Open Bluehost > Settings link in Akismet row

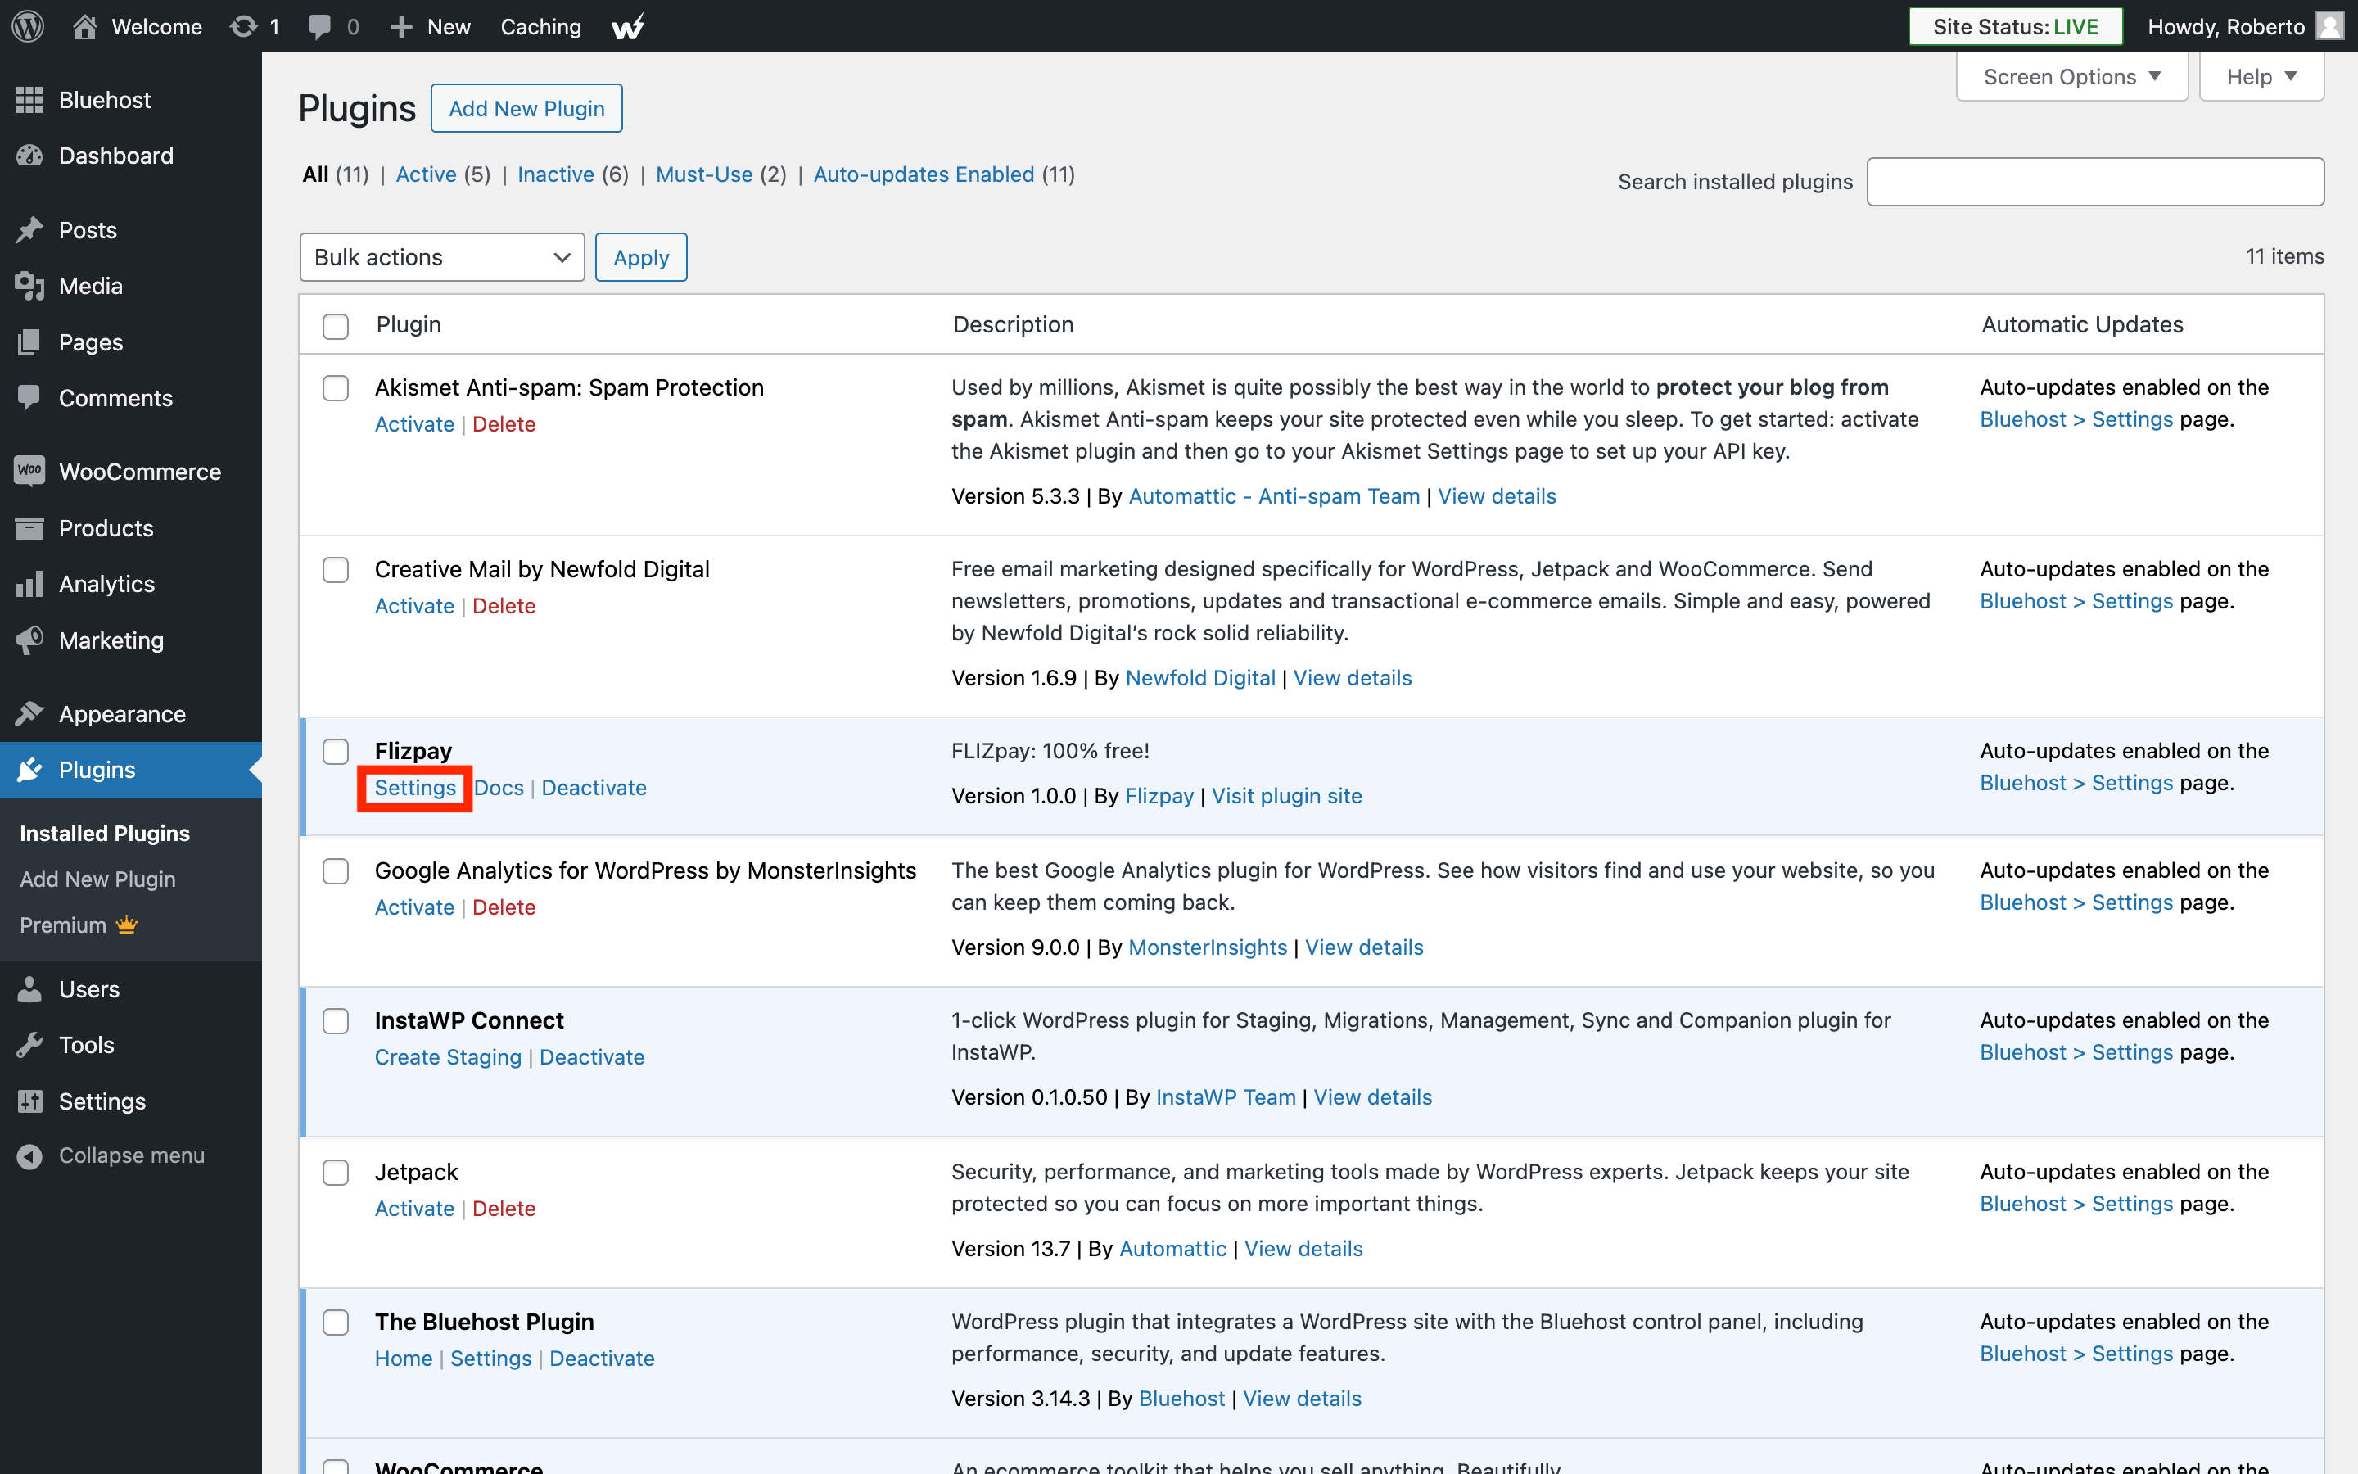[x=2076, y=419]
